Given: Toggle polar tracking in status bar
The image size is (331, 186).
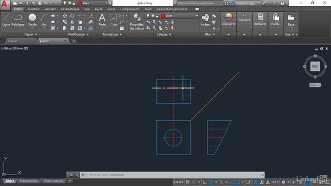Looking at the screenshot, I should (211, 182).
